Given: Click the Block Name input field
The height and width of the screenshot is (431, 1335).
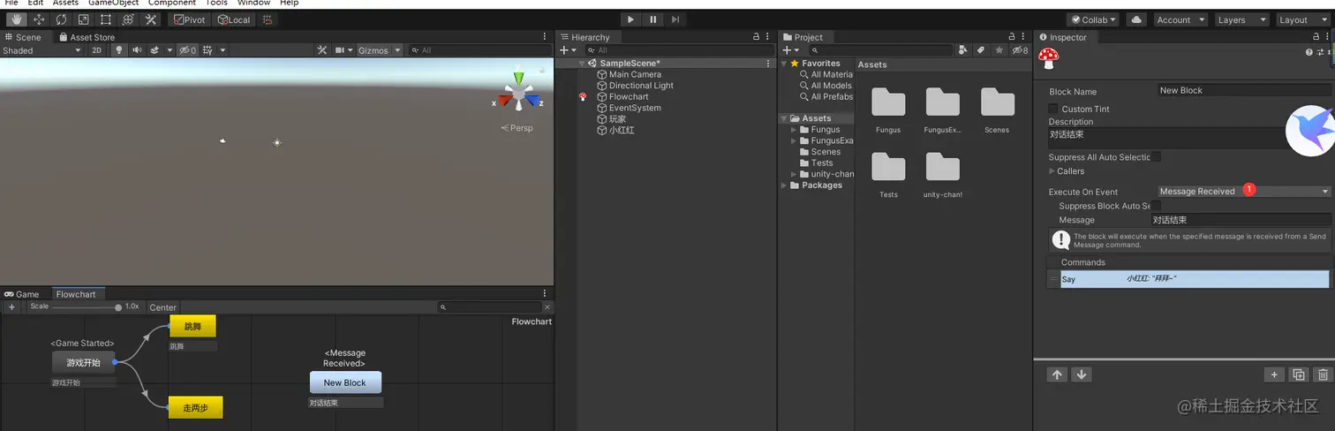Looking at the screenshot, I should click(x=1244, y=90).
